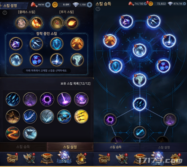This screenshot has width=187, height=167.
Task: Click the locked purple vortex node in skill tree
Action: (x=110, y=119)
